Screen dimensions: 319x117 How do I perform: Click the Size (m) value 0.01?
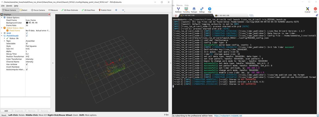(28, 49)
